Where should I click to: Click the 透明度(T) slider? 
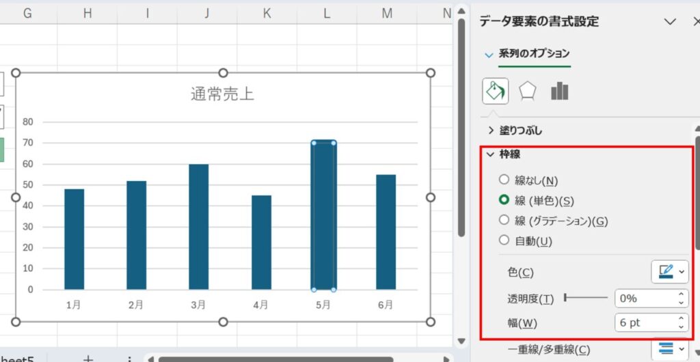click(586, 298)
